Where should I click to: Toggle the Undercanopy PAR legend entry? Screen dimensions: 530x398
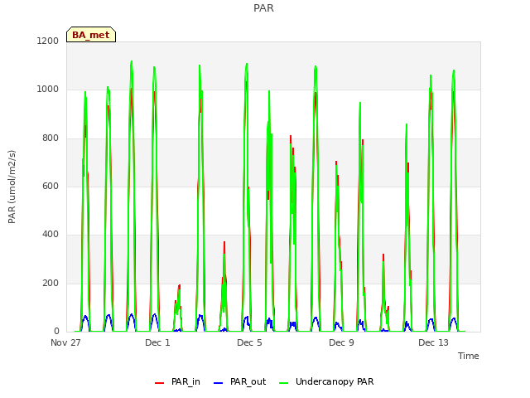[x=326, y=381]
